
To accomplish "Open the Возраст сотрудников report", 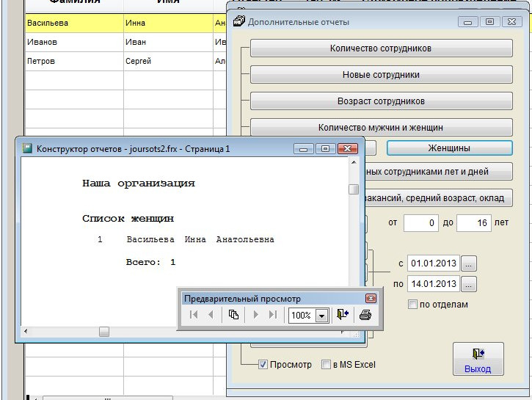I will (x=381, y=101).
